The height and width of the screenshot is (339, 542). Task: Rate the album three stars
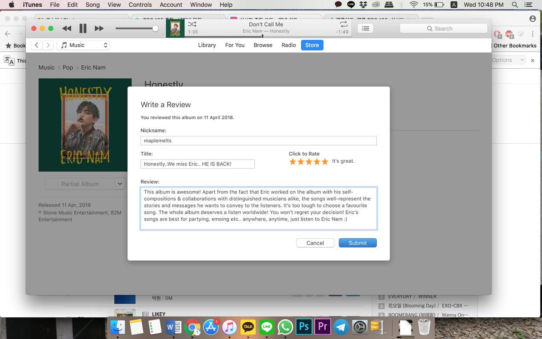tap(308, 162)
